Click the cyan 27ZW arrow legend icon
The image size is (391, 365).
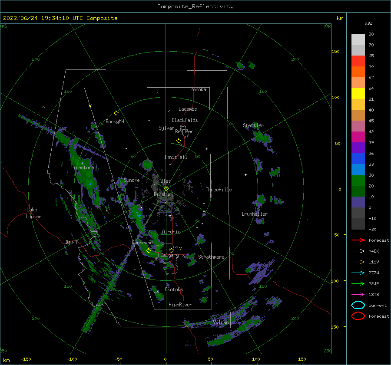tap(358, 273)
